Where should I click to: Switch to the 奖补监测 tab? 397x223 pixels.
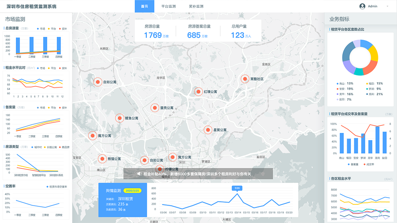(x=196, y=6)
